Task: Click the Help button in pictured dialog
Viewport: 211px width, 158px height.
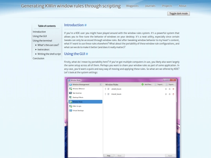Action: click(x=109, y=156)
